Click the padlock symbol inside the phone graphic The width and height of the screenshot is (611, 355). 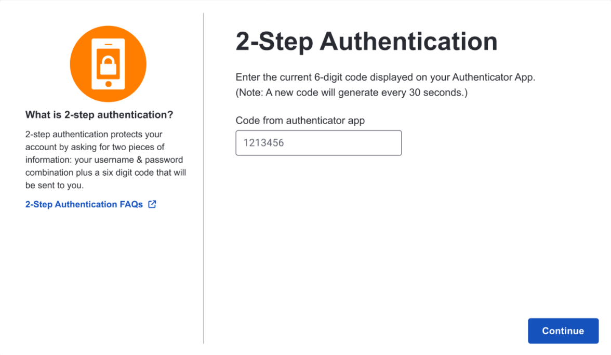coord(108,65)
